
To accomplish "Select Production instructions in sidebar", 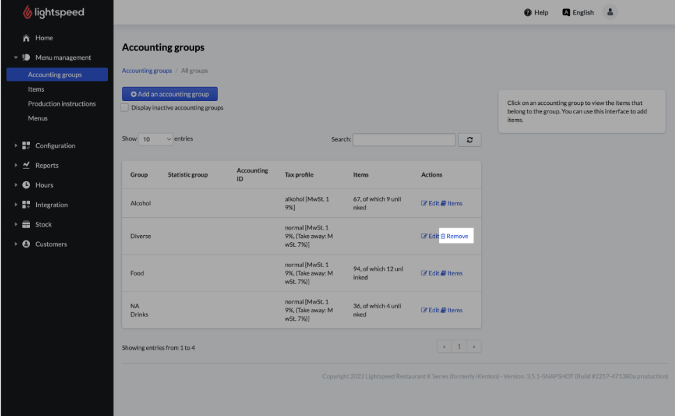I will (x=61, y=104).
